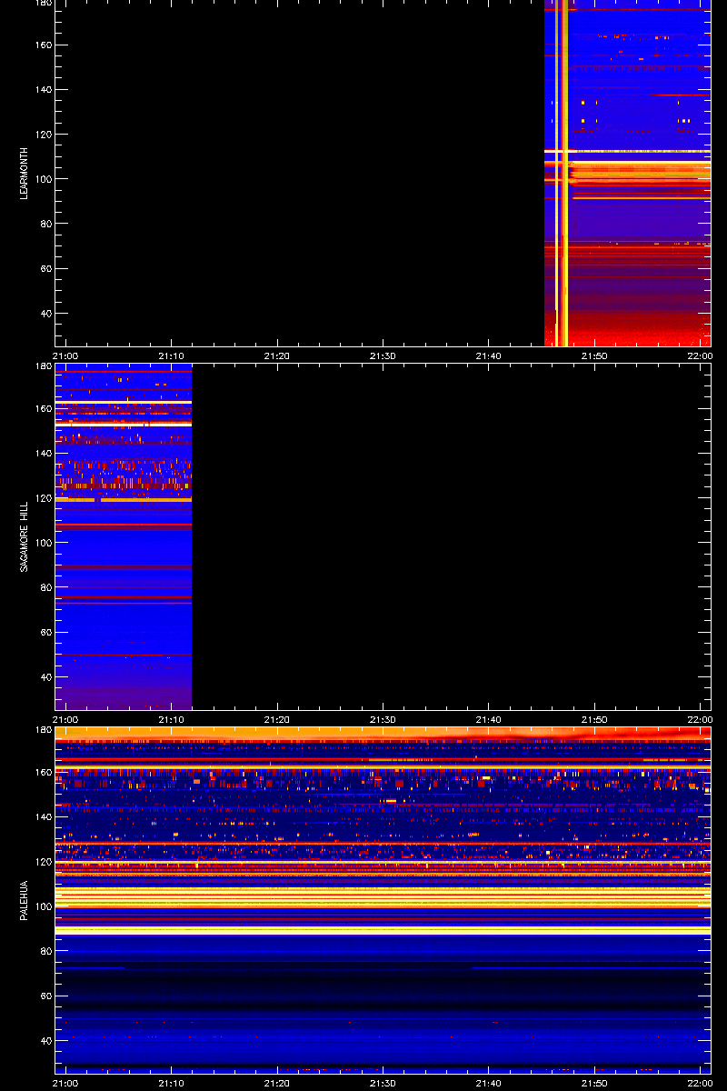Click the 180 frequency tick on the Palehua axis

coord(44,731)
